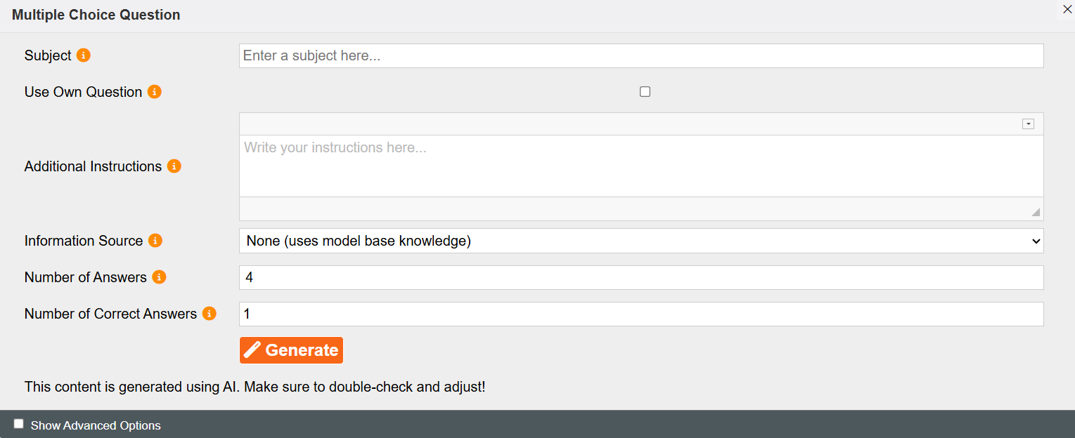Click the info icon next to Subject
This screenshot has width=1075, height=438.
[x=84, y=55]
